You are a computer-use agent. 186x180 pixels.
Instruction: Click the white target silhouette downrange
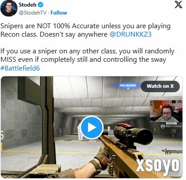point(109,128)
